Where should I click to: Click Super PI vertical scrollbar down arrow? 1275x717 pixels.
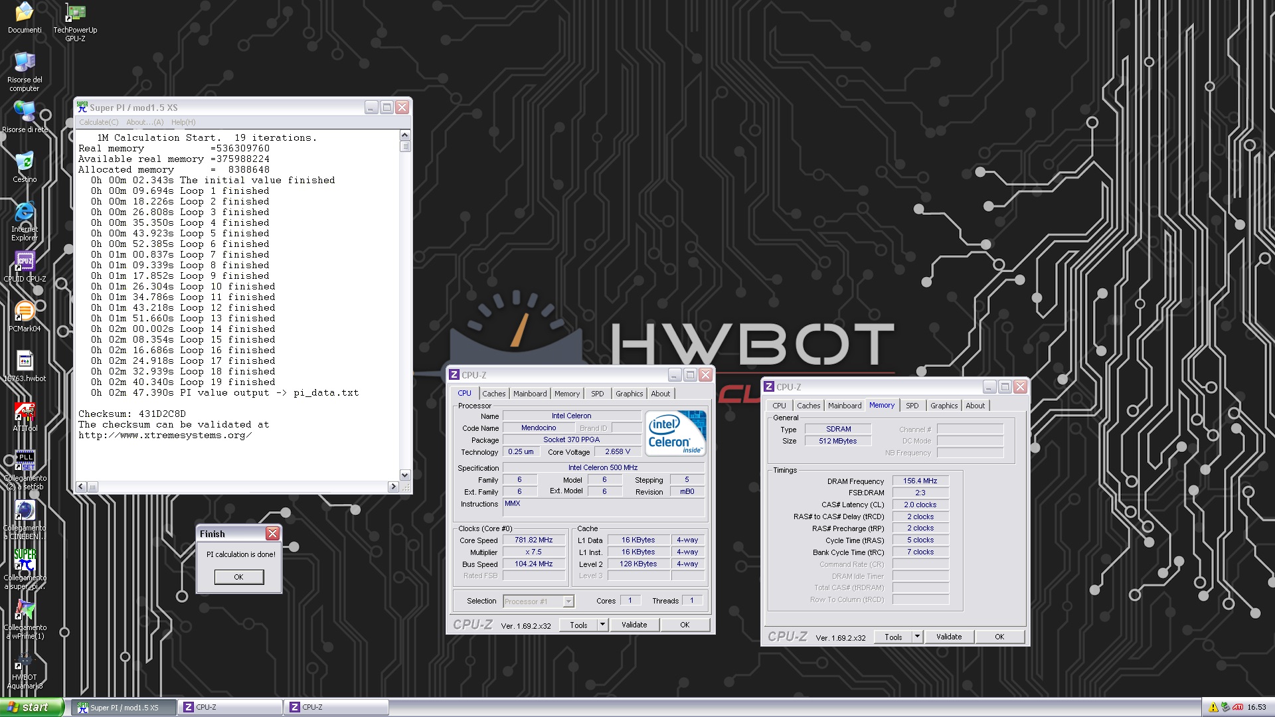[405, 475]
